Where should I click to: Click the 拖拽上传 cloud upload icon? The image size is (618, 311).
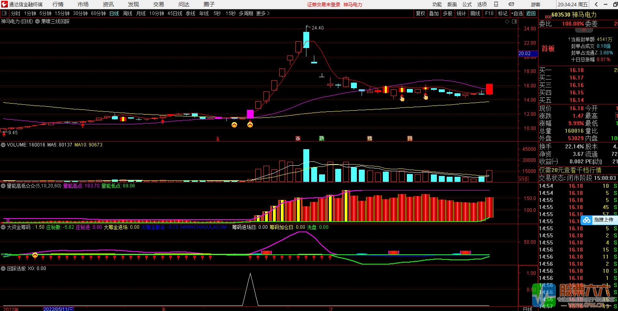coord(587,220)
